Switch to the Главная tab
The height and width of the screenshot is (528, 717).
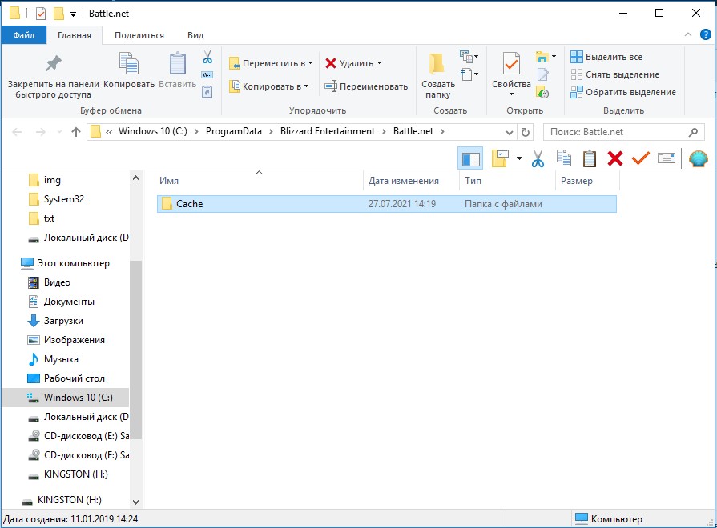[x=74, y=35]
